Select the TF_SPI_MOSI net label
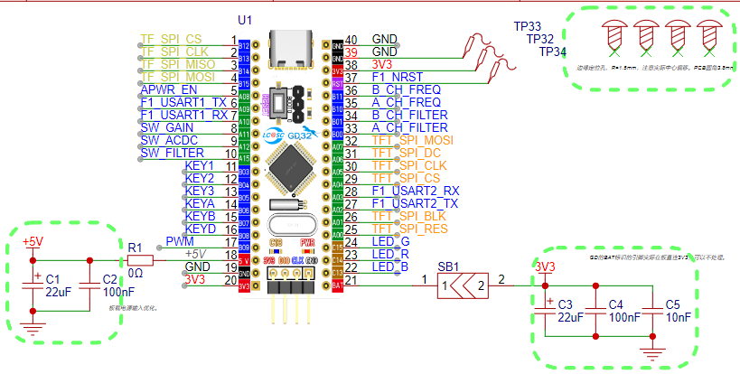Image resolution: width=740 pixels, height=374 pixels. click(x=177, y=77)
